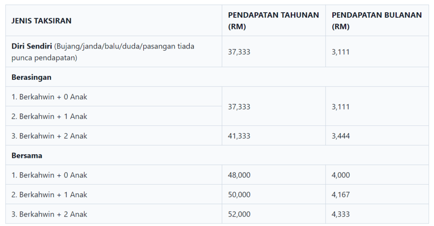Click Berasingan merged monthly value 3,111
Viewport: 434px width, 226px height.
[341, 107]
